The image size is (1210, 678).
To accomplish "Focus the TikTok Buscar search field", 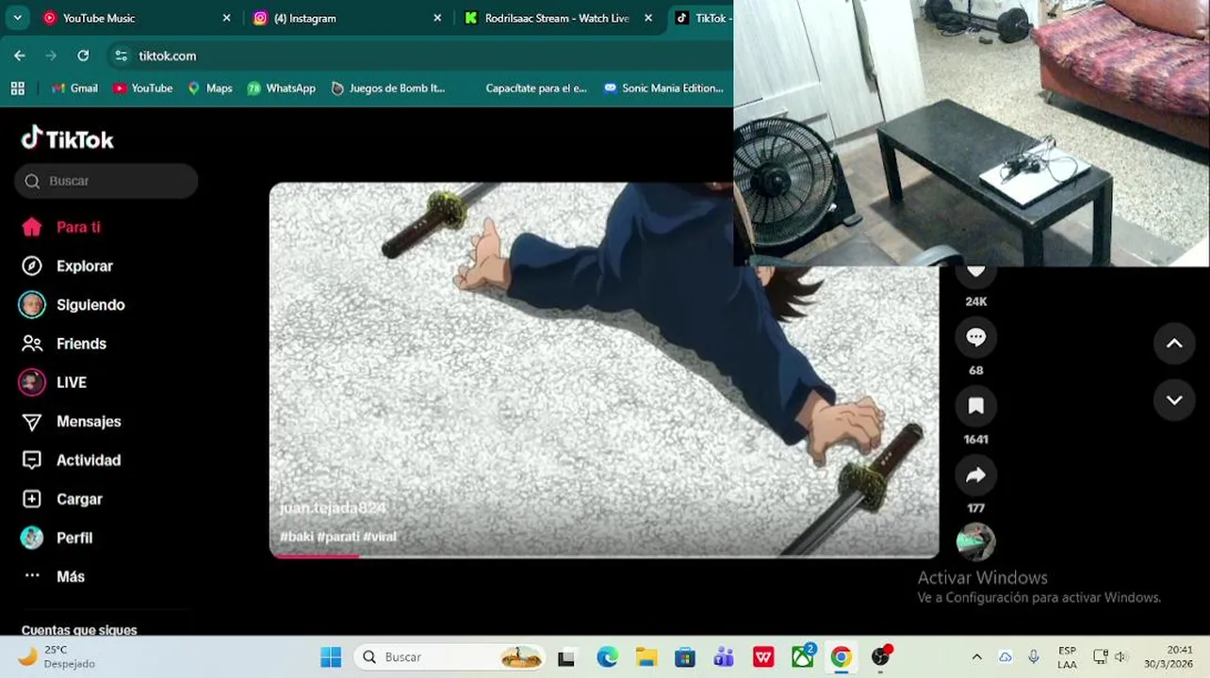I will coord(106,181).
